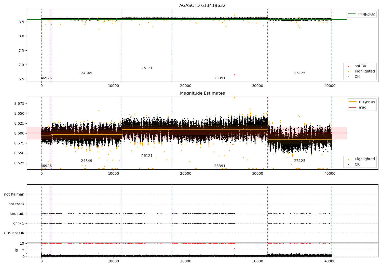382x267 pixels.
Task: Click the 8.625 y-axis tick label
Action: pos(19,124)
